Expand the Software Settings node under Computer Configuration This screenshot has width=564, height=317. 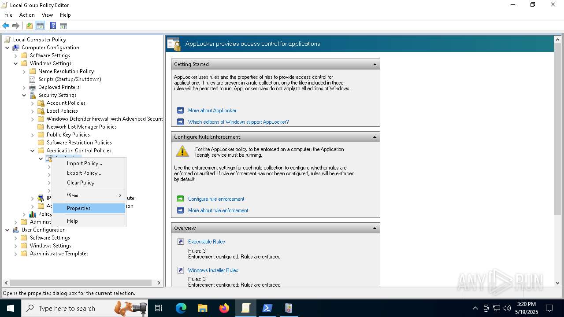16,55
